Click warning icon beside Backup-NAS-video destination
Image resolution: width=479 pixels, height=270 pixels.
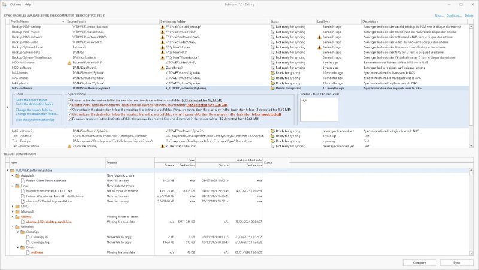[x=162, y=42]
